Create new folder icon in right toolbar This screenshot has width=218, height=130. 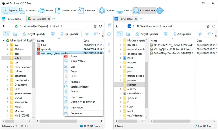128,34
